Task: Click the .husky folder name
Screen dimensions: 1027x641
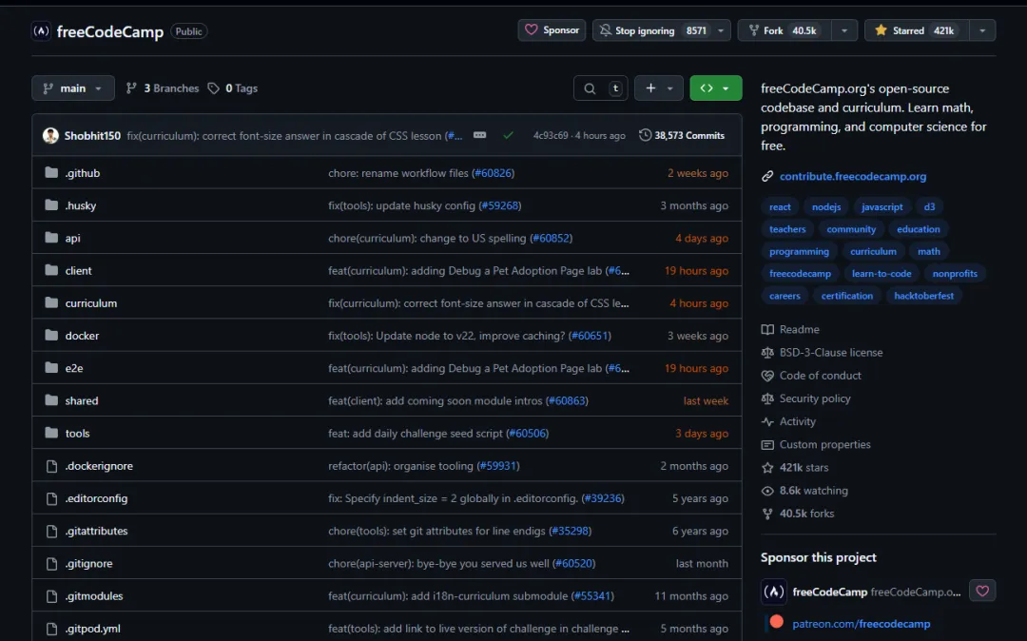Action: pyautogui.click(x=81, y=205)
